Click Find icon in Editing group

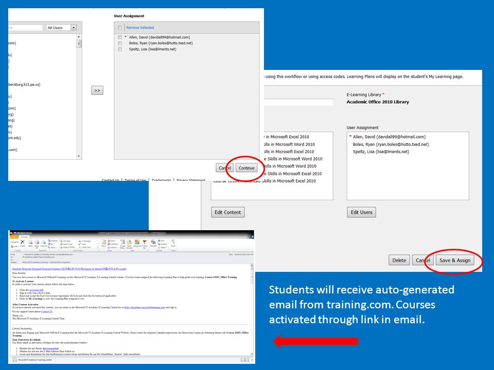[x=161, y=240]
